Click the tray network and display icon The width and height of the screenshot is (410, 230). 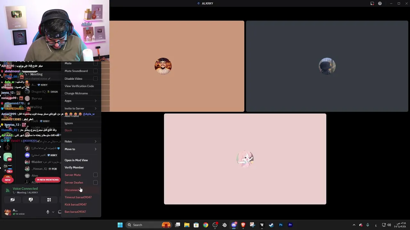point(384,225)
